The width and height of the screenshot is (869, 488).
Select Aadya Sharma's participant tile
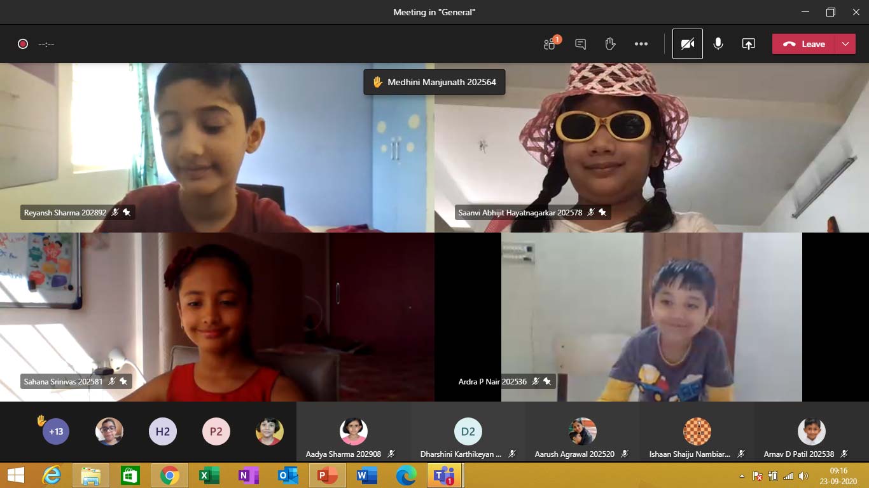click(352, 432)
